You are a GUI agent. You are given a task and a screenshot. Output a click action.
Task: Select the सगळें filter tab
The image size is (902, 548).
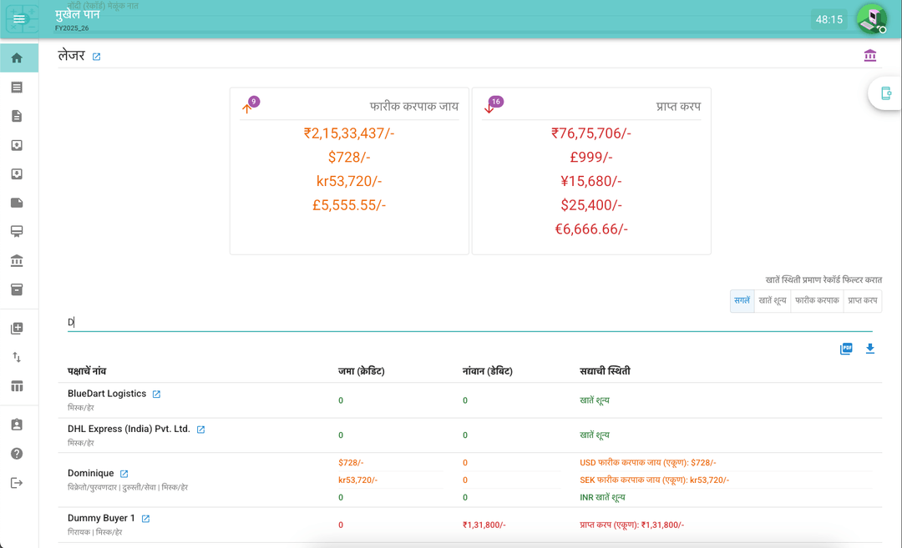click(x=742, y=301)
